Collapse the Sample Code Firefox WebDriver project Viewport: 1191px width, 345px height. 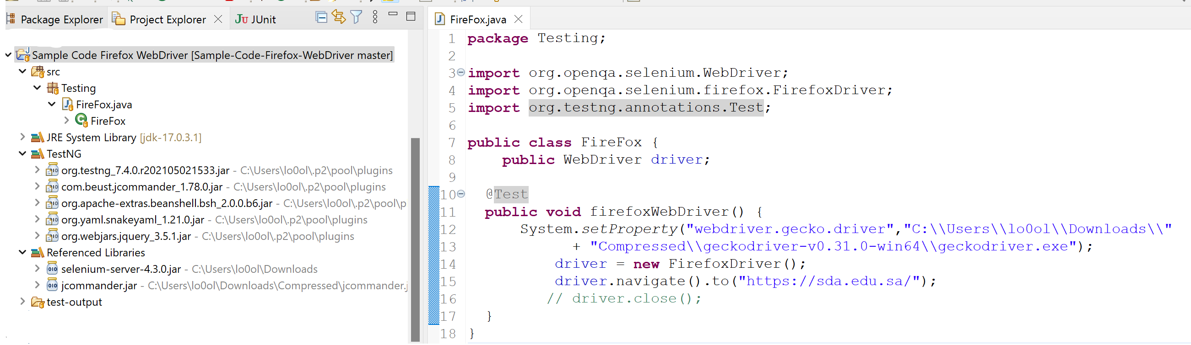pos(8,55)
